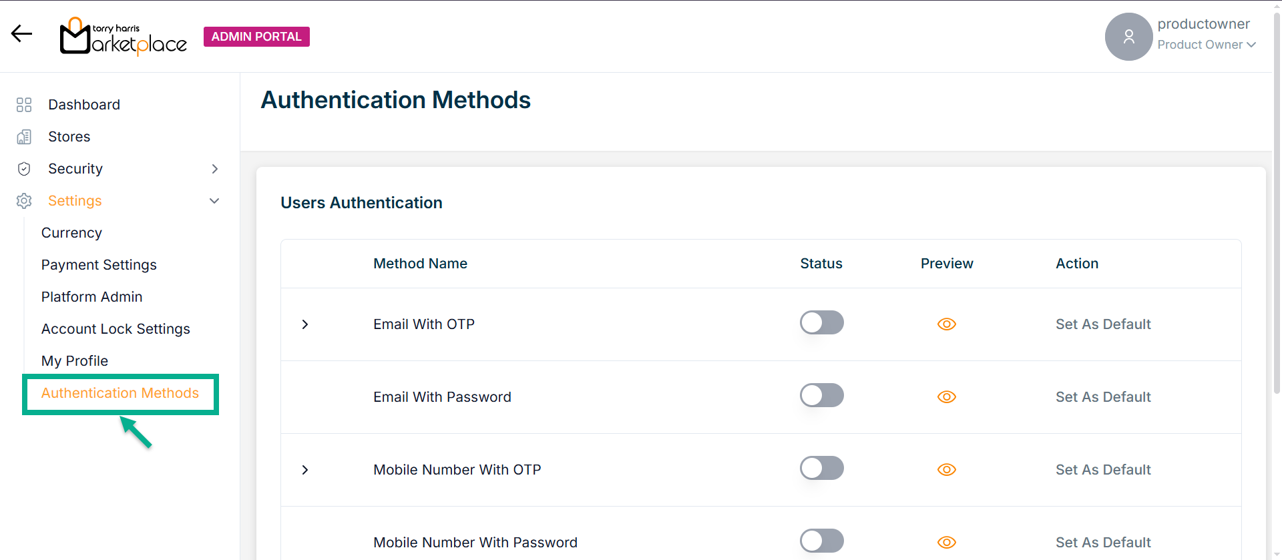Click the back arrow icon
The width and height of the screenshot is (1282, 560).
pos(21,34)
